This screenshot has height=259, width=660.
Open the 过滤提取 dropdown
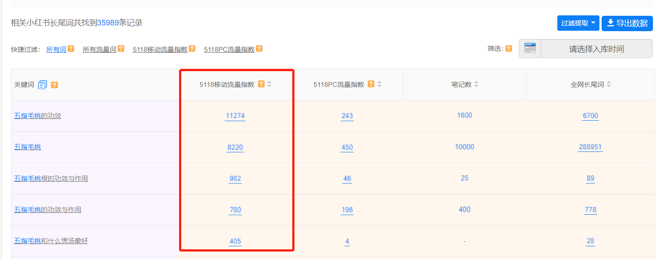[x=578, y=23]
